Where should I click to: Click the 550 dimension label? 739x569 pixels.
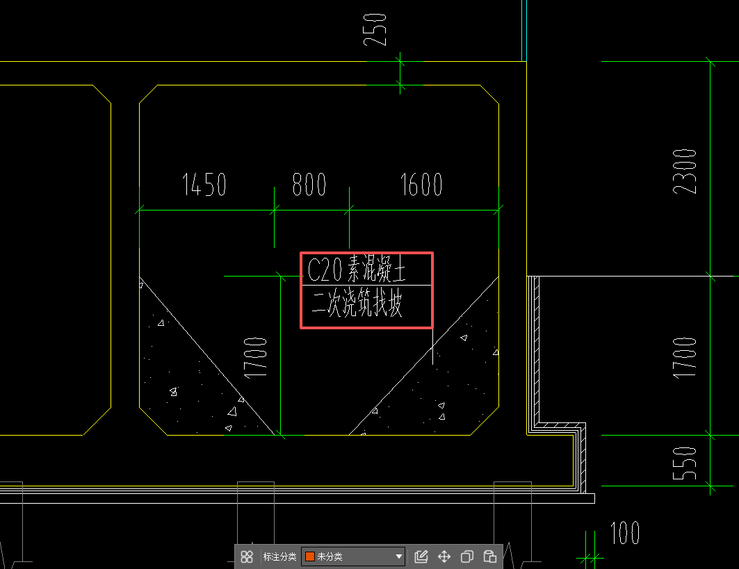coord(684,463)
